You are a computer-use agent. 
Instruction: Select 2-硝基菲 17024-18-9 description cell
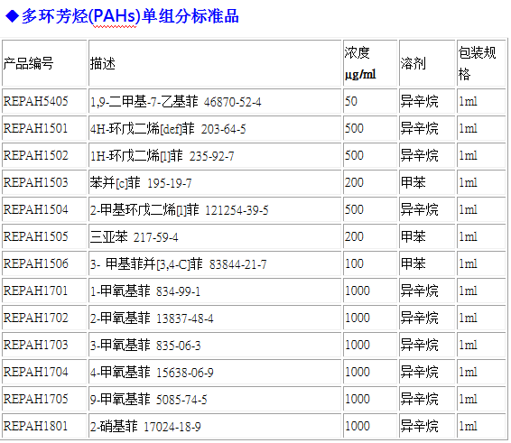pyautogui.click(x=215, y=426)
